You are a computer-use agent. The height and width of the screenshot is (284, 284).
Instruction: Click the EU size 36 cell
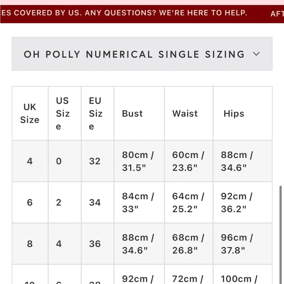pyautogui.click(x=95, y=244)
